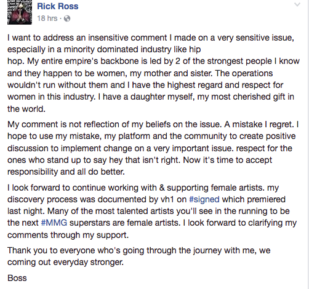Open Rick Ross profile picture thumbnail
The image size is (309, 289).
(20, 12)
